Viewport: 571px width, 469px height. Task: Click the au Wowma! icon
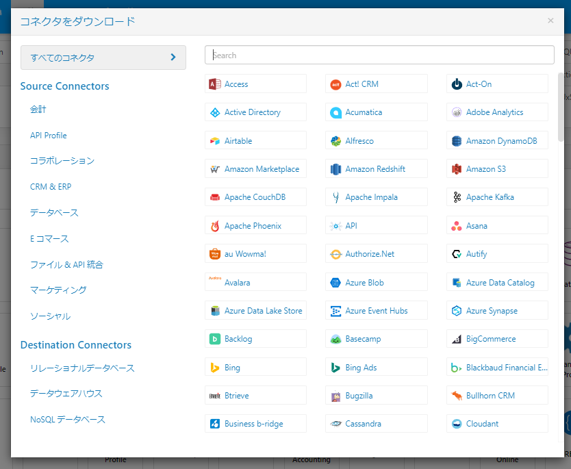[x=215, y=254]
